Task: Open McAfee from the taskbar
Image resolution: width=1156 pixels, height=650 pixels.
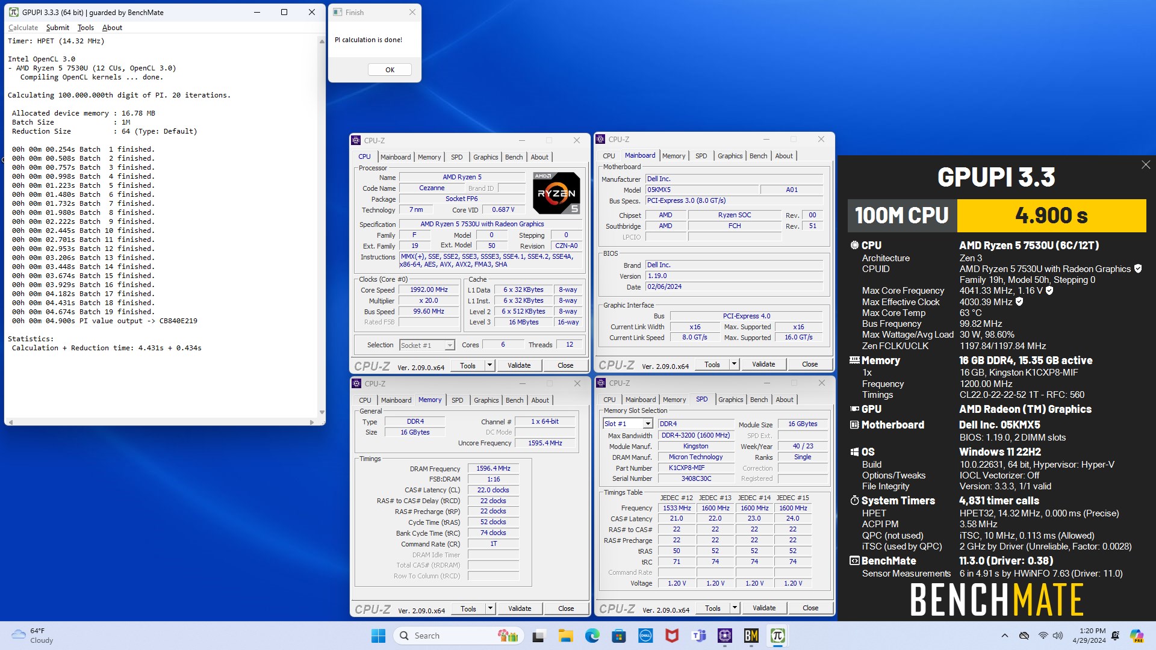Action: [672, 636]
